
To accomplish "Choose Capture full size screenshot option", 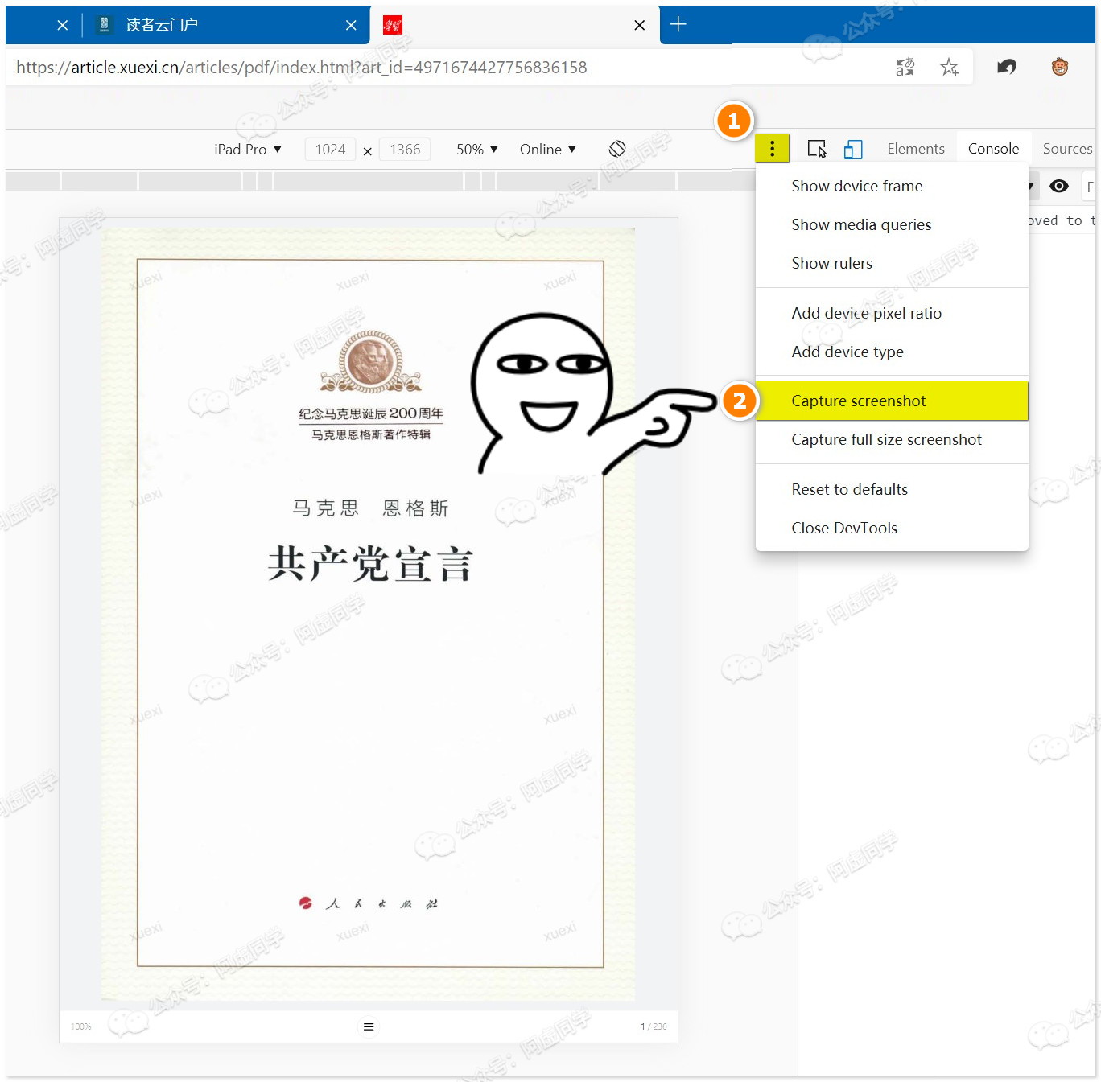I will click(x=886, y=439).
